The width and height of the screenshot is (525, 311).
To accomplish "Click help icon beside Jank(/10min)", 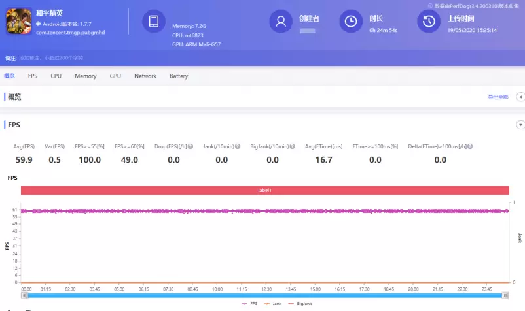I will point(238,146).
